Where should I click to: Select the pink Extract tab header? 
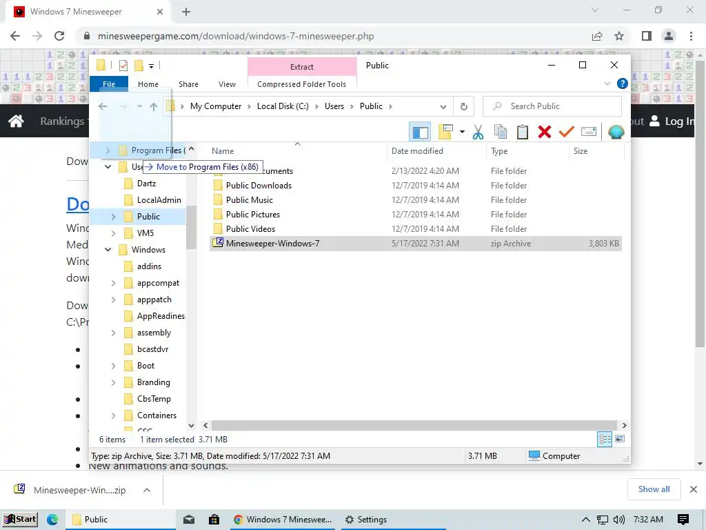[x=302, y=67]
